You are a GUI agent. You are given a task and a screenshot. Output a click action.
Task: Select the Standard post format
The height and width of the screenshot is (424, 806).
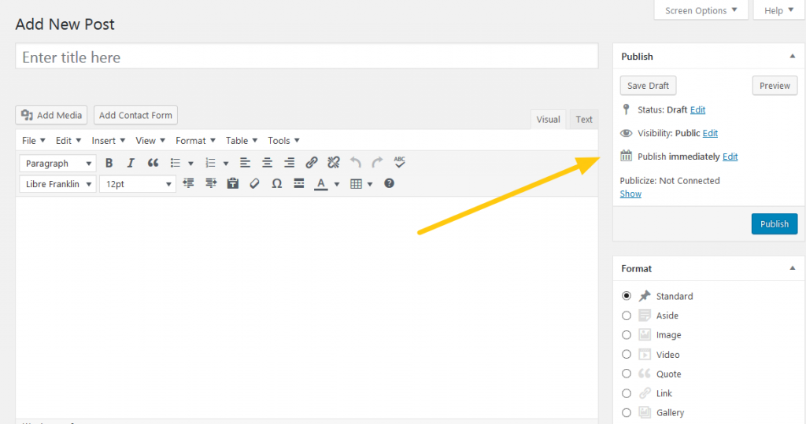626,296
